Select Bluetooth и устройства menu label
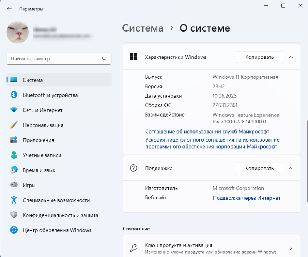308x257 pixels. click(x=50, y=95)
